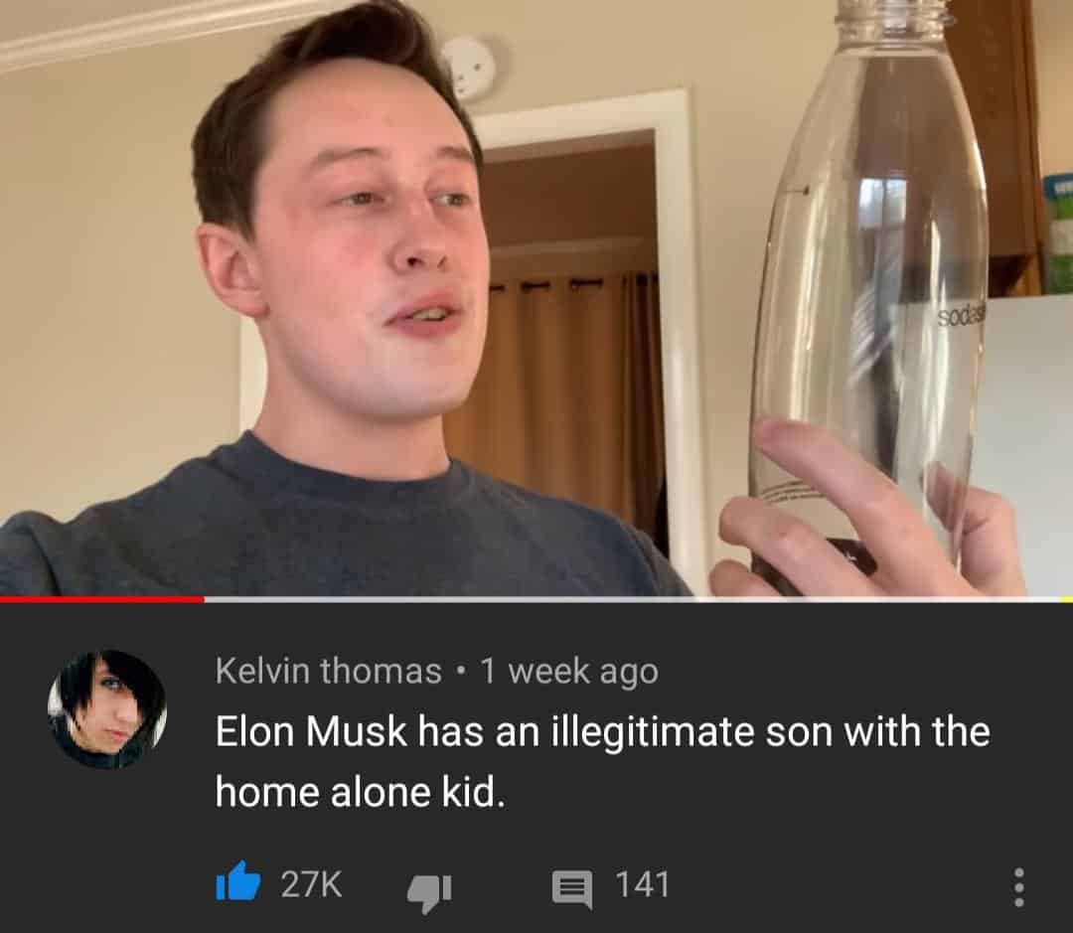Open the Kelvin thomas channel name link
This screenshot has height=933, width=1073.
coord(329,670)
